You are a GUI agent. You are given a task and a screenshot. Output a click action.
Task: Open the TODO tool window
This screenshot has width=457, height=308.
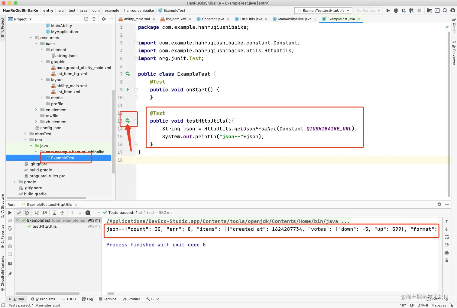pyautogui.click(x=69, y=299)
